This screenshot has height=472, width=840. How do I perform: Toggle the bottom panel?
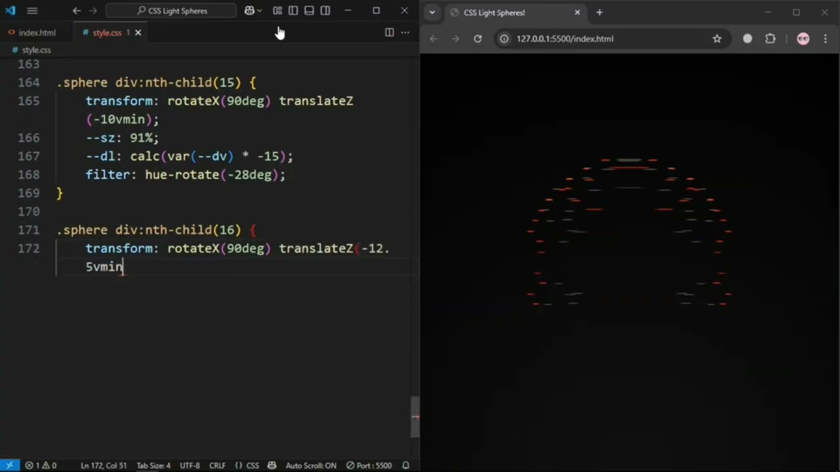click(309, 10)
